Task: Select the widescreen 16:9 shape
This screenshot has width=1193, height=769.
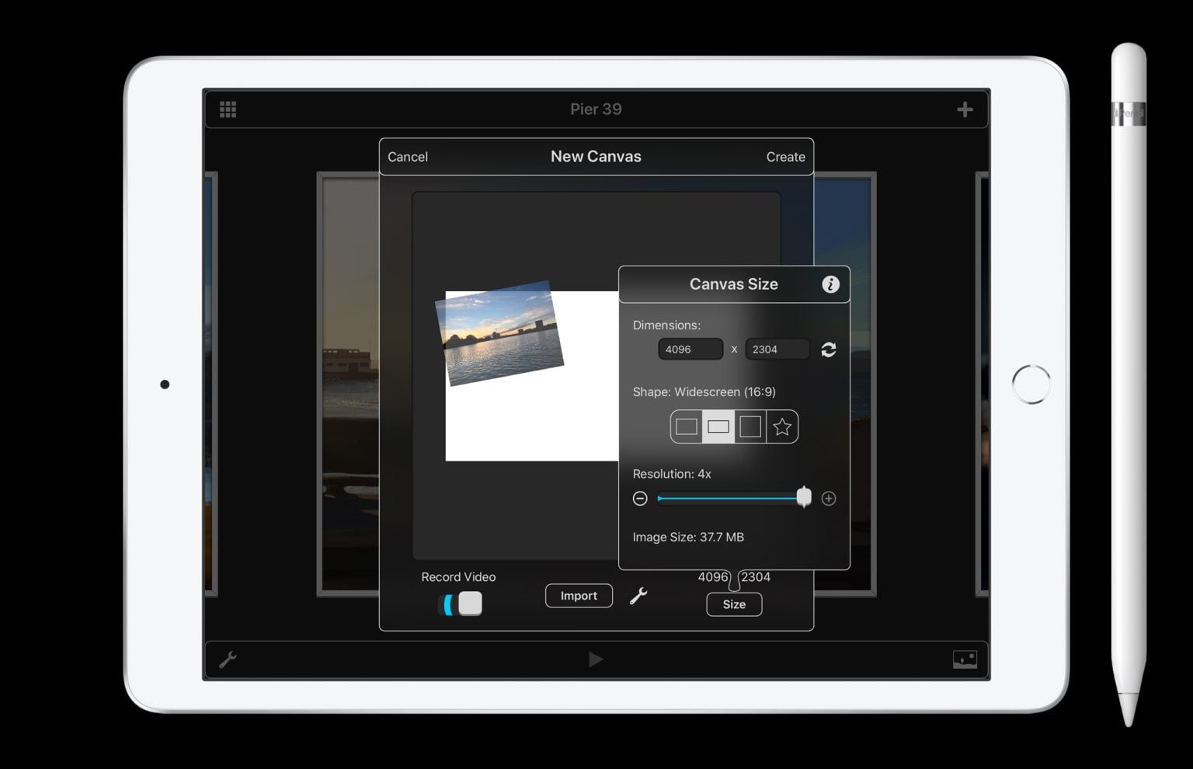Action: [718, 426]
